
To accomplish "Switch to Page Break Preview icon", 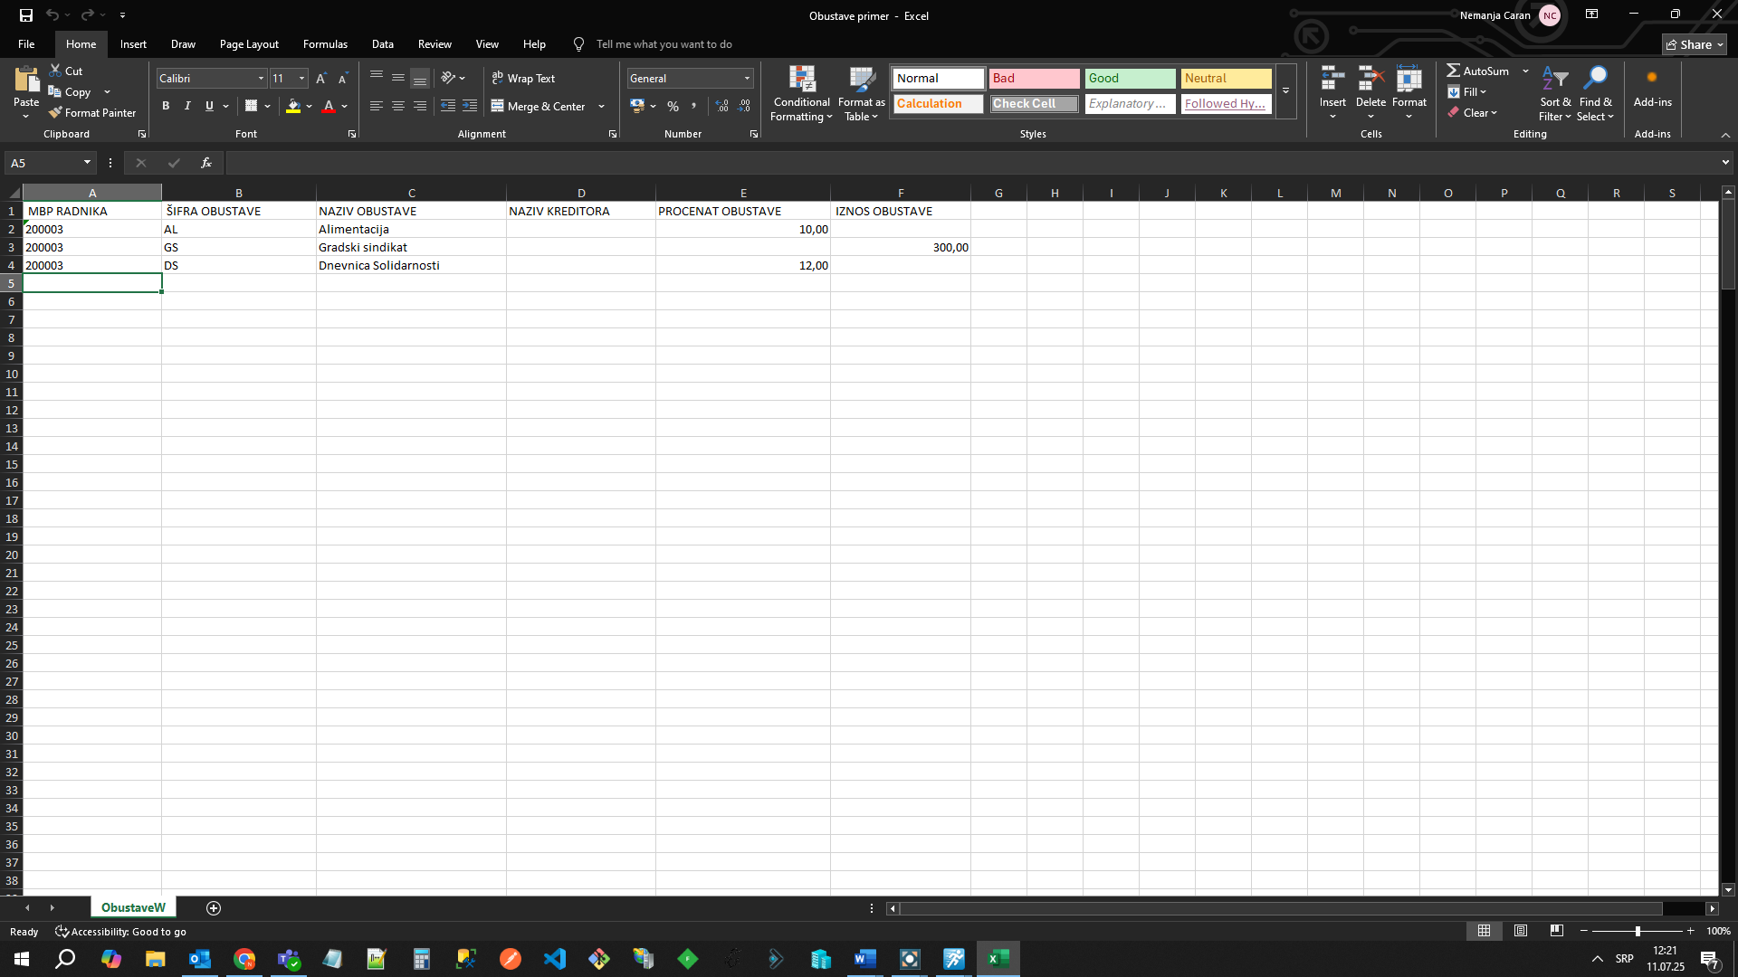I will [x=1557, y=931].
